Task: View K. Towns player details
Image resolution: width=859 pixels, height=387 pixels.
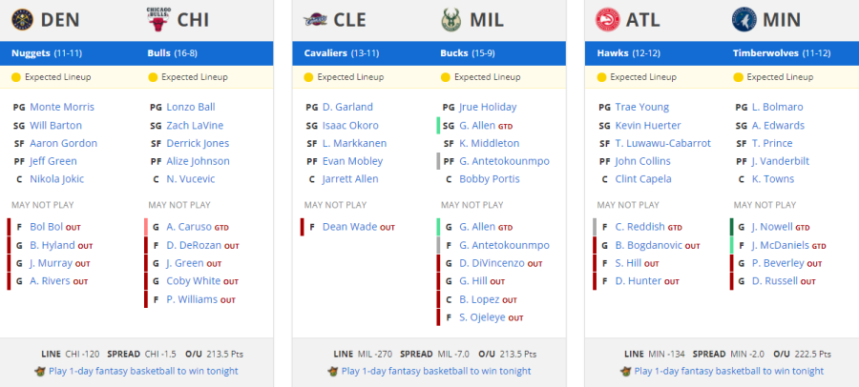Action: (773, 179)
